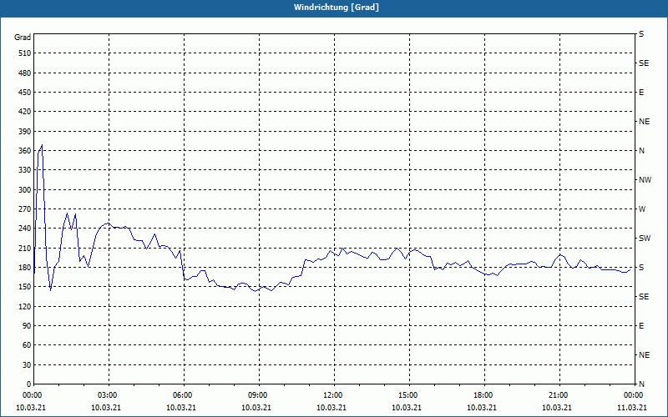Viewport: 668px width, 417px height.
Task: Click the 21:00 time label
Action: coord(557,395)
